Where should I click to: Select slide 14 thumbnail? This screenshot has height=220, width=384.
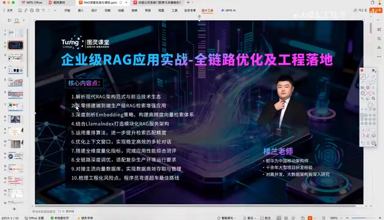click(x=15, y=193)
